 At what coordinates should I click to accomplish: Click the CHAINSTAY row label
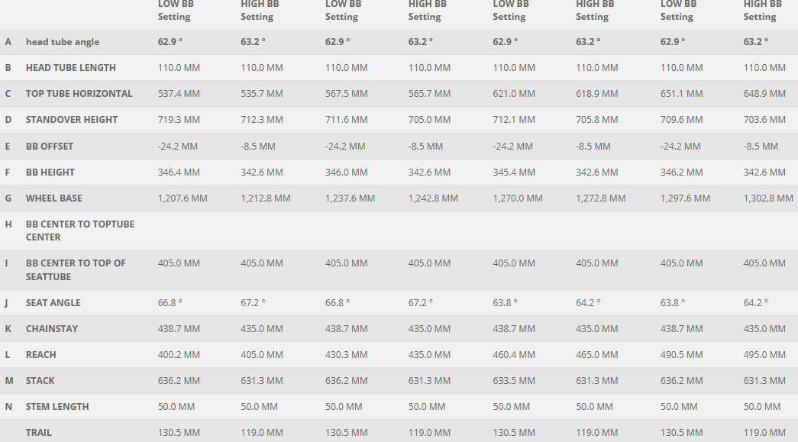coord(52,329)
